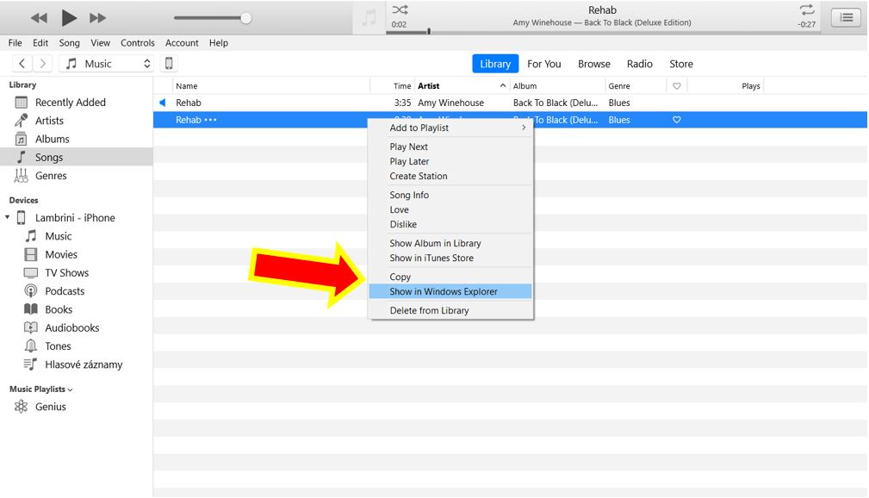The width and height of the screenshot is (869, 498).
Task: Click the heart Love column header
Action: pos(677,86)
